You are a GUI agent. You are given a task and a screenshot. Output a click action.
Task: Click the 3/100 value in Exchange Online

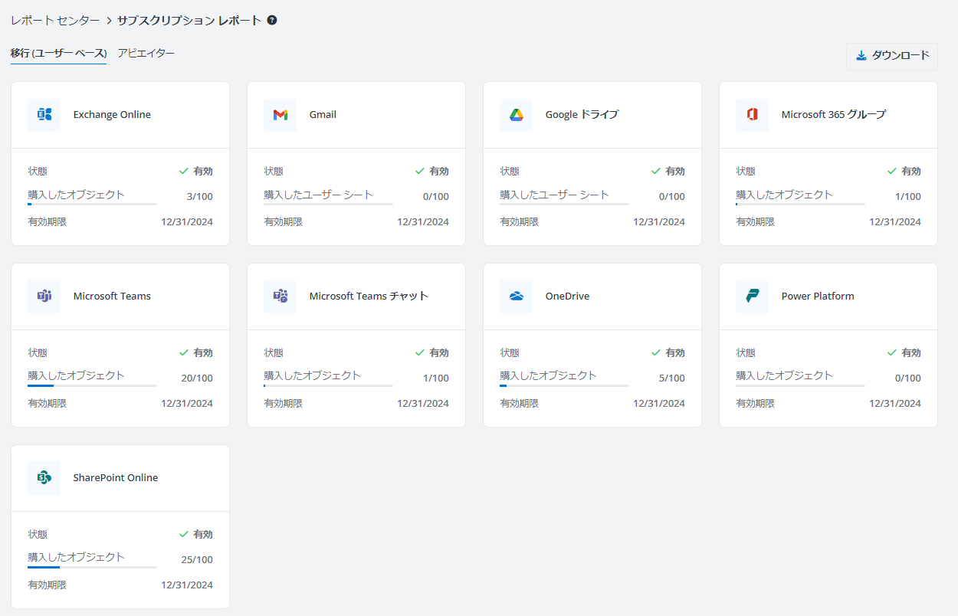pyautogui.click(x=200, y=197)
